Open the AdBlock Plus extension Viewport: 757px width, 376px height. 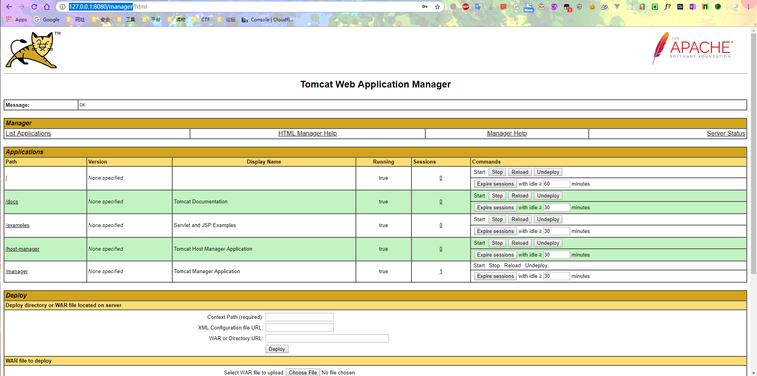[x=466, y=7]
